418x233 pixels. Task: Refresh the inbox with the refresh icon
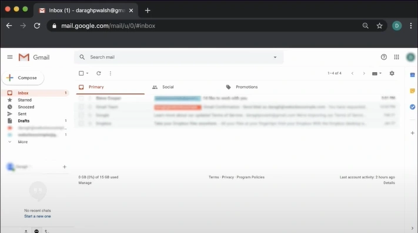99,73
